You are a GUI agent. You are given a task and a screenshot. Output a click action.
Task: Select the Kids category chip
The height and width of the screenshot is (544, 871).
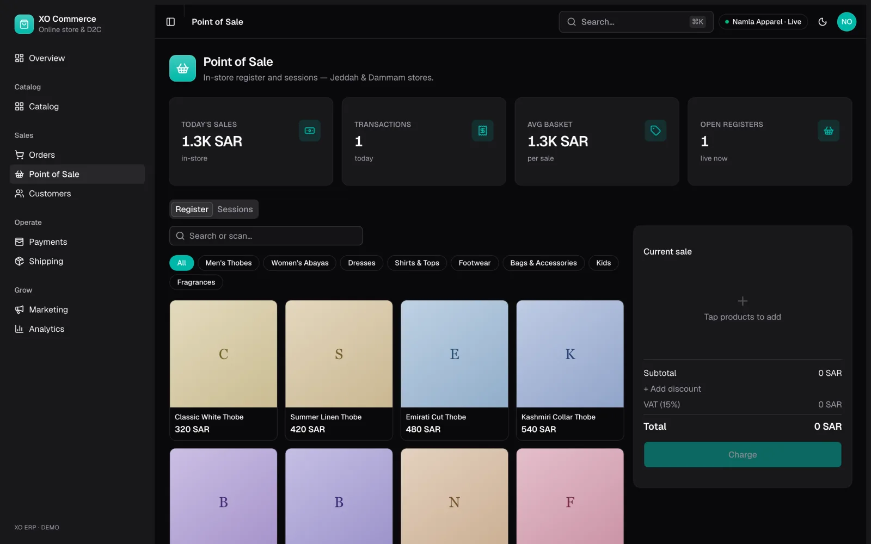point(604,263)
